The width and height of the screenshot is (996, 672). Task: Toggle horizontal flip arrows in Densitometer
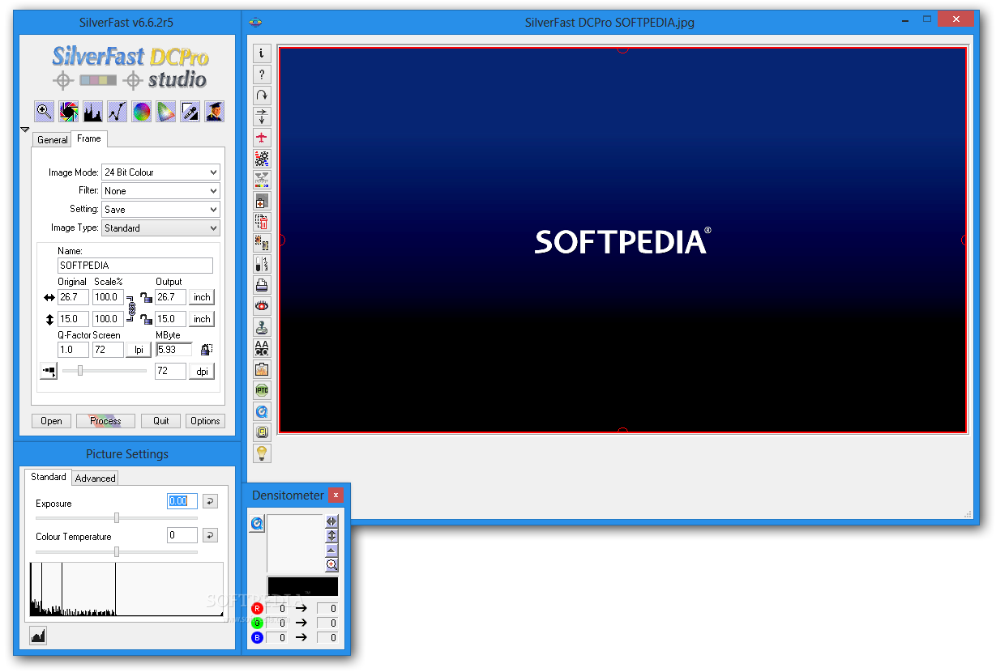[x=331, y=521]
